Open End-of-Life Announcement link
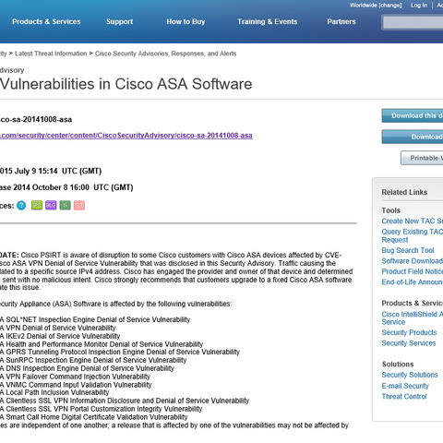 [413, 282]
